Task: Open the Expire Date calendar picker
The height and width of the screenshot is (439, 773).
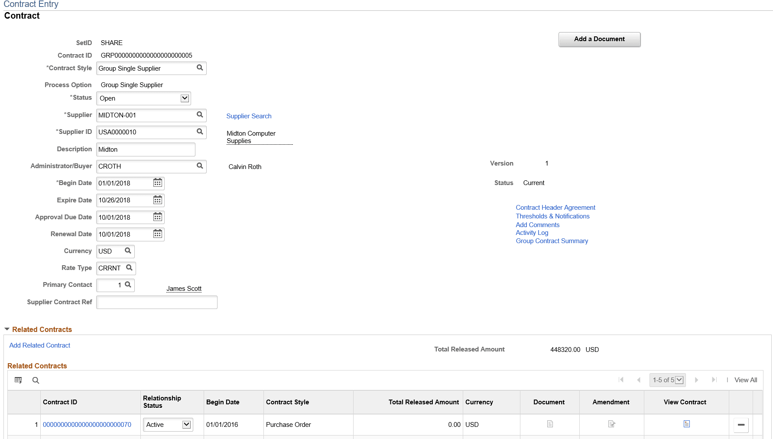Action: coord(158,200)
